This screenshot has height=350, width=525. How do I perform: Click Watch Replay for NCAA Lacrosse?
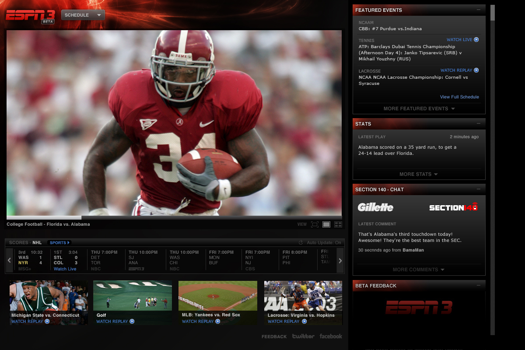(x=456, y=70)
